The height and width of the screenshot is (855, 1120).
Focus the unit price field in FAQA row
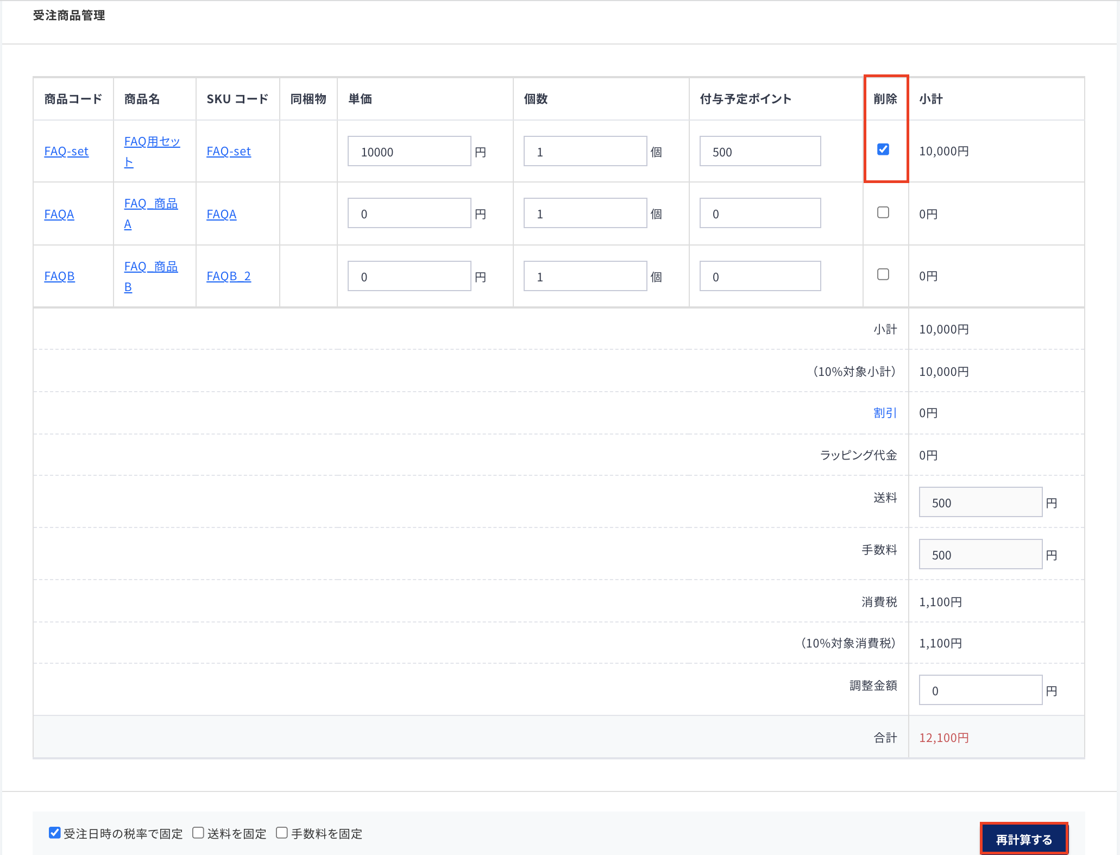point(410,213)
